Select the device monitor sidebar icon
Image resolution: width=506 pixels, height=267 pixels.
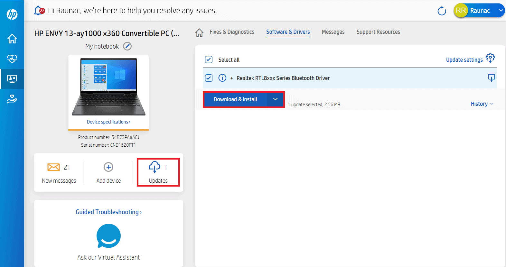click(12, 79)
